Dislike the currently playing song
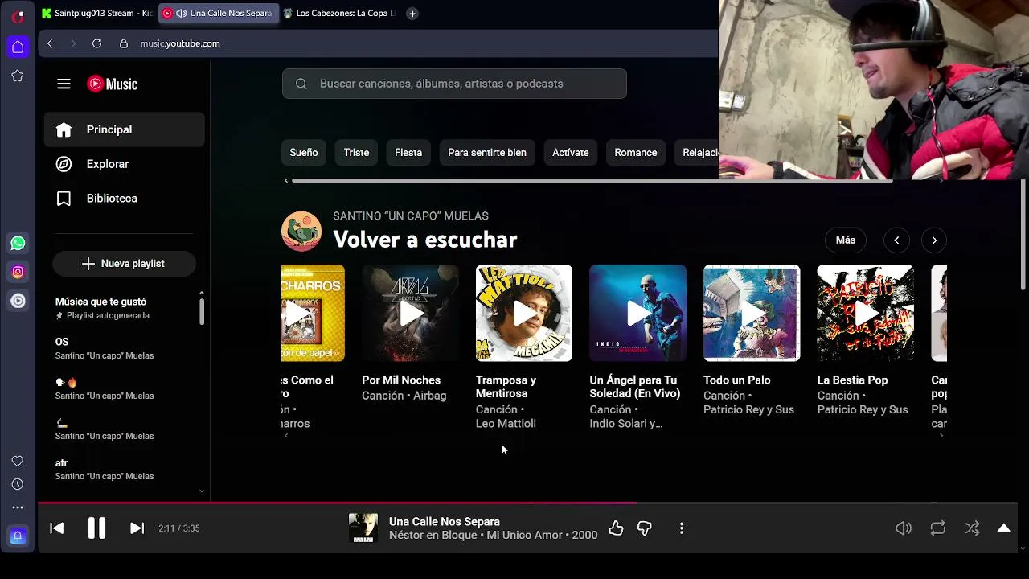 tap(645, 528)
